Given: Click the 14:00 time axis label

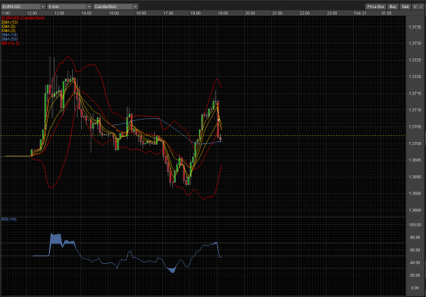Looking at the screenshot, I should click(x=87, y=13).
